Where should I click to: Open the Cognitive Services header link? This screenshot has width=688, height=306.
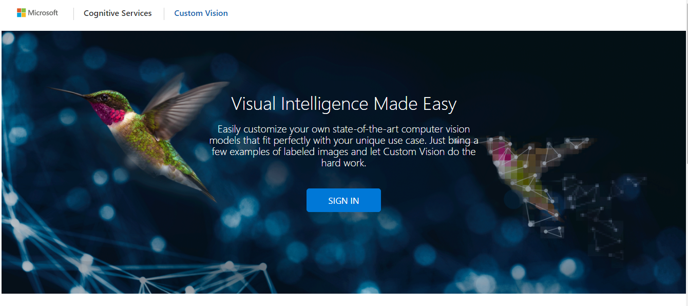118,13
